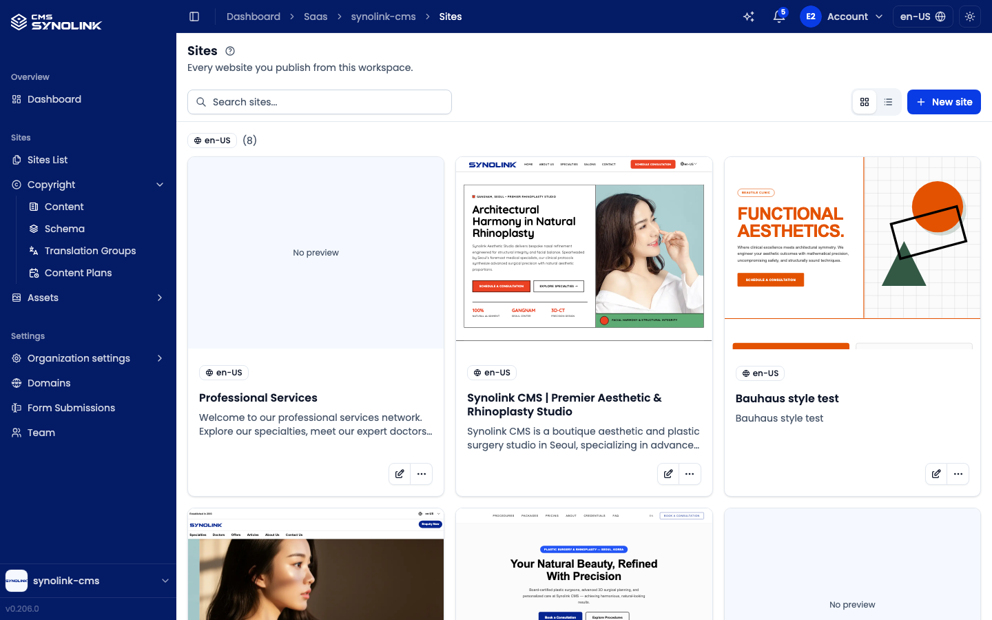Toggle the sidebar panel icon

(x=194, y=17)
